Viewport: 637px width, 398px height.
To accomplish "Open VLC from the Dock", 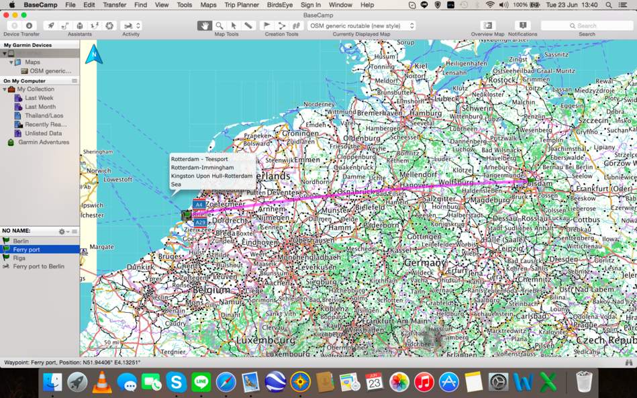I will pyautogui.click(x=102, y=382).
